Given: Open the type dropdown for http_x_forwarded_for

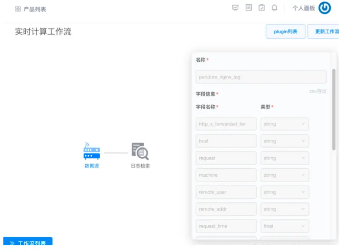Looking at the screenshot, I should tap(285, 124).
